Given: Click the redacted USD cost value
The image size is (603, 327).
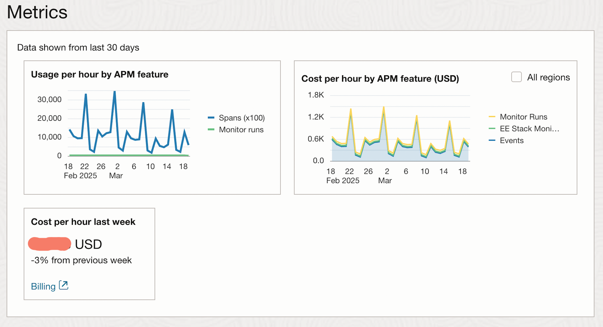Looking at the screenshot, I should (x=50, y=244).
